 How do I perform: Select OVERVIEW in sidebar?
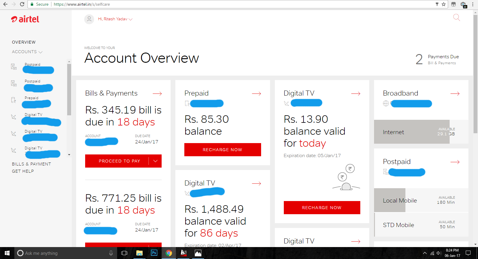coord(24,42)
